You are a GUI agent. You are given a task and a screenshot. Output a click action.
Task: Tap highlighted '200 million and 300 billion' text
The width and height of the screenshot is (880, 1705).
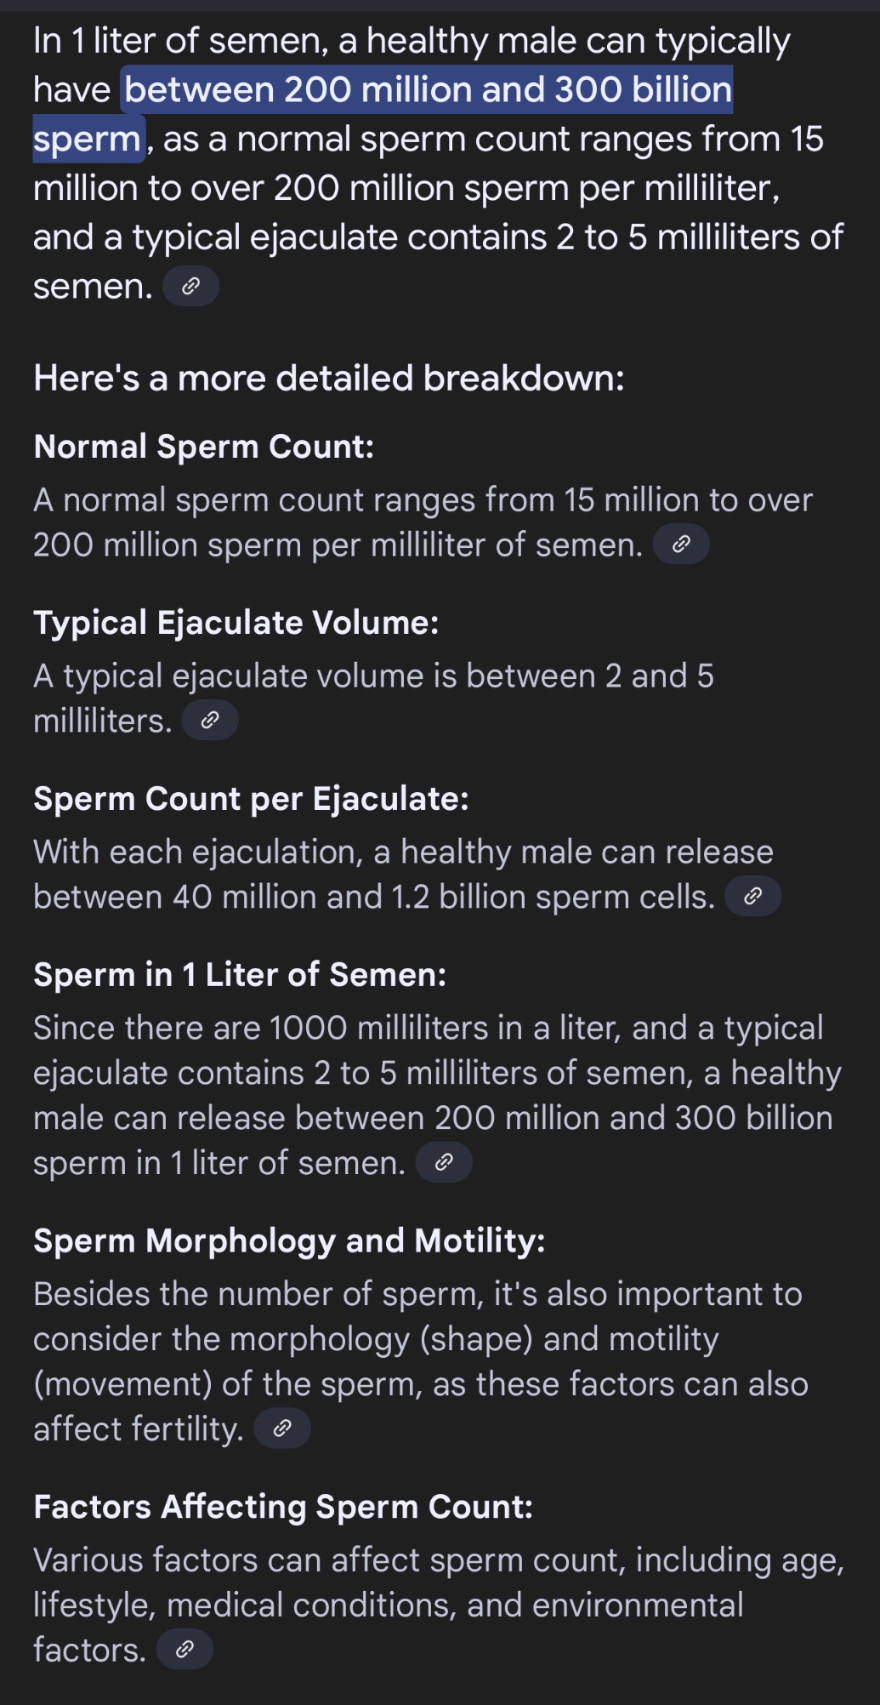pos(508,89)
